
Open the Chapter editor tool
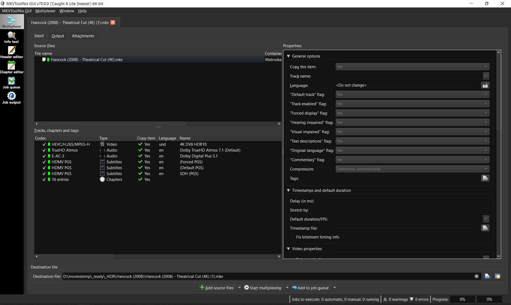(11, 68)
